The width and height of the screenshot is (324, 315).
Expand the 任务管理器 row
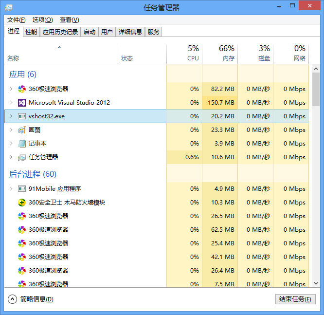click(x=11, y=157)
